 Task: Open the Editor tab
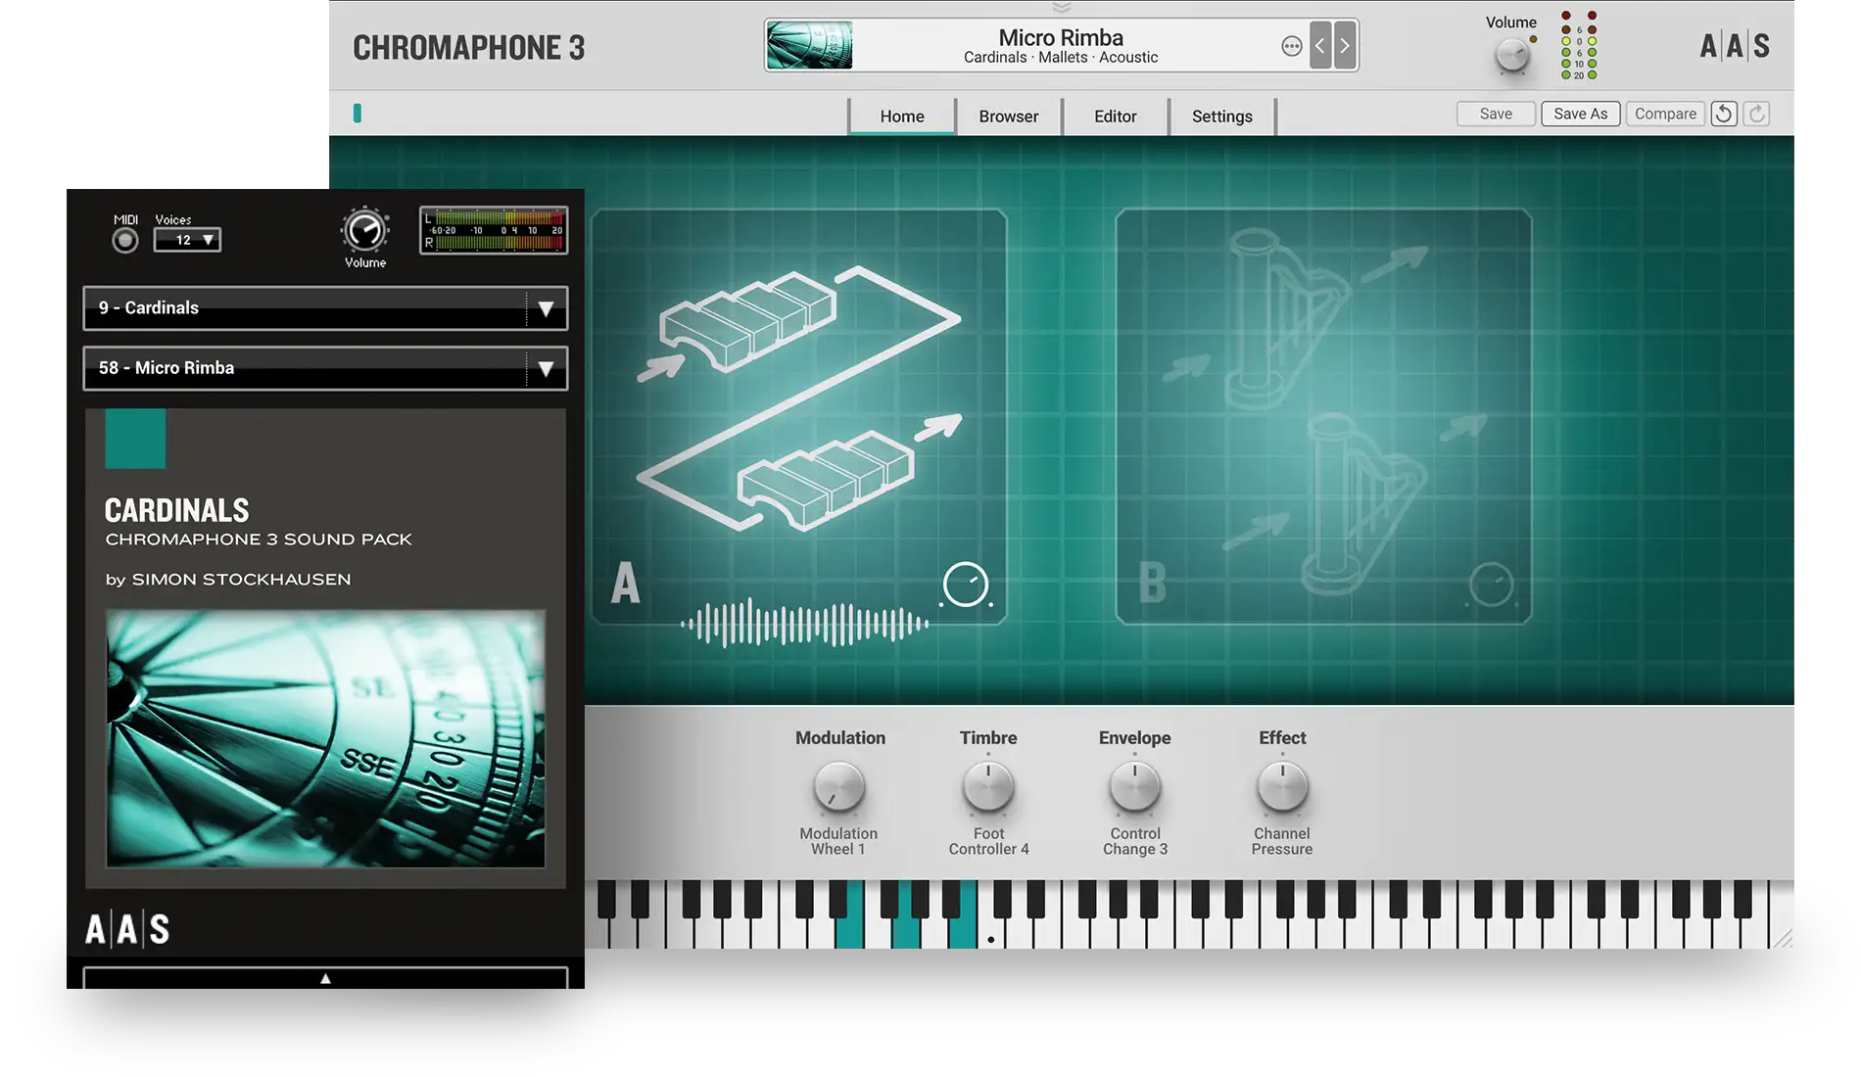(1115, 117)
